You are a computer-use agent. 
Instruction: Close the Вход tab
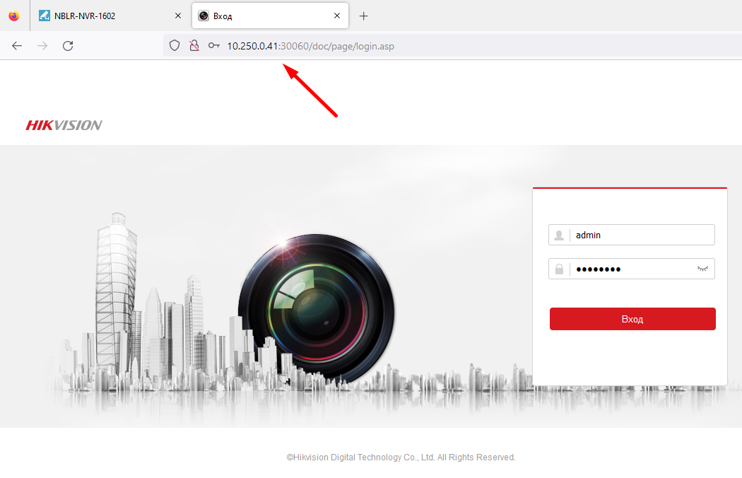tap(337, 16)
